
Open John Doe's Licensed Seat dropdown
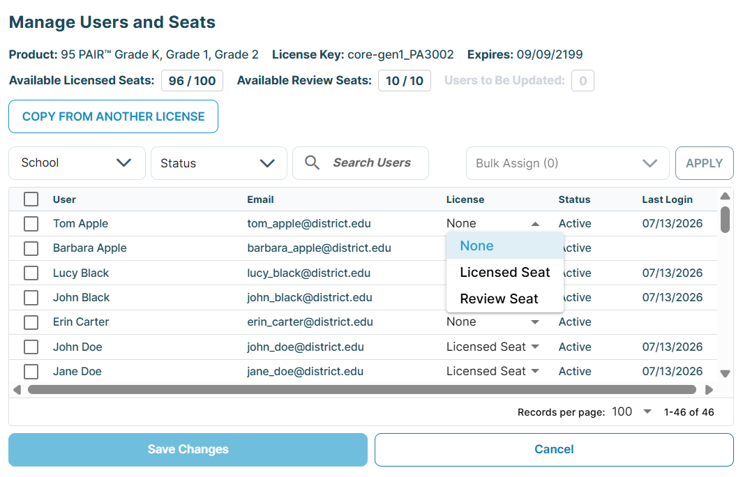coord(493,347)
